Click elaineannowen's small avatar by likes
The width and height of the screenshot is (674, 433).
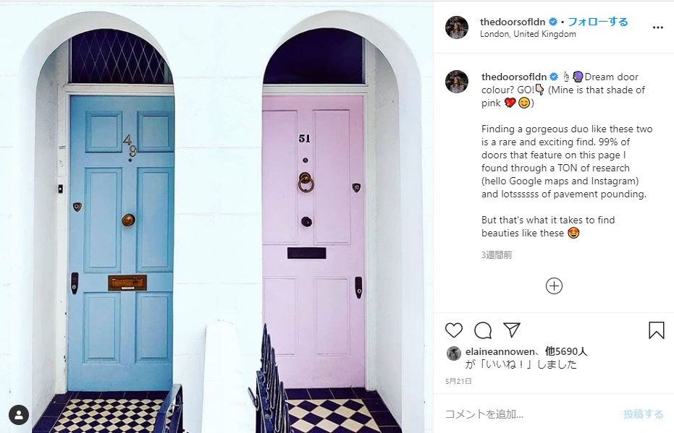click(454, 353)
